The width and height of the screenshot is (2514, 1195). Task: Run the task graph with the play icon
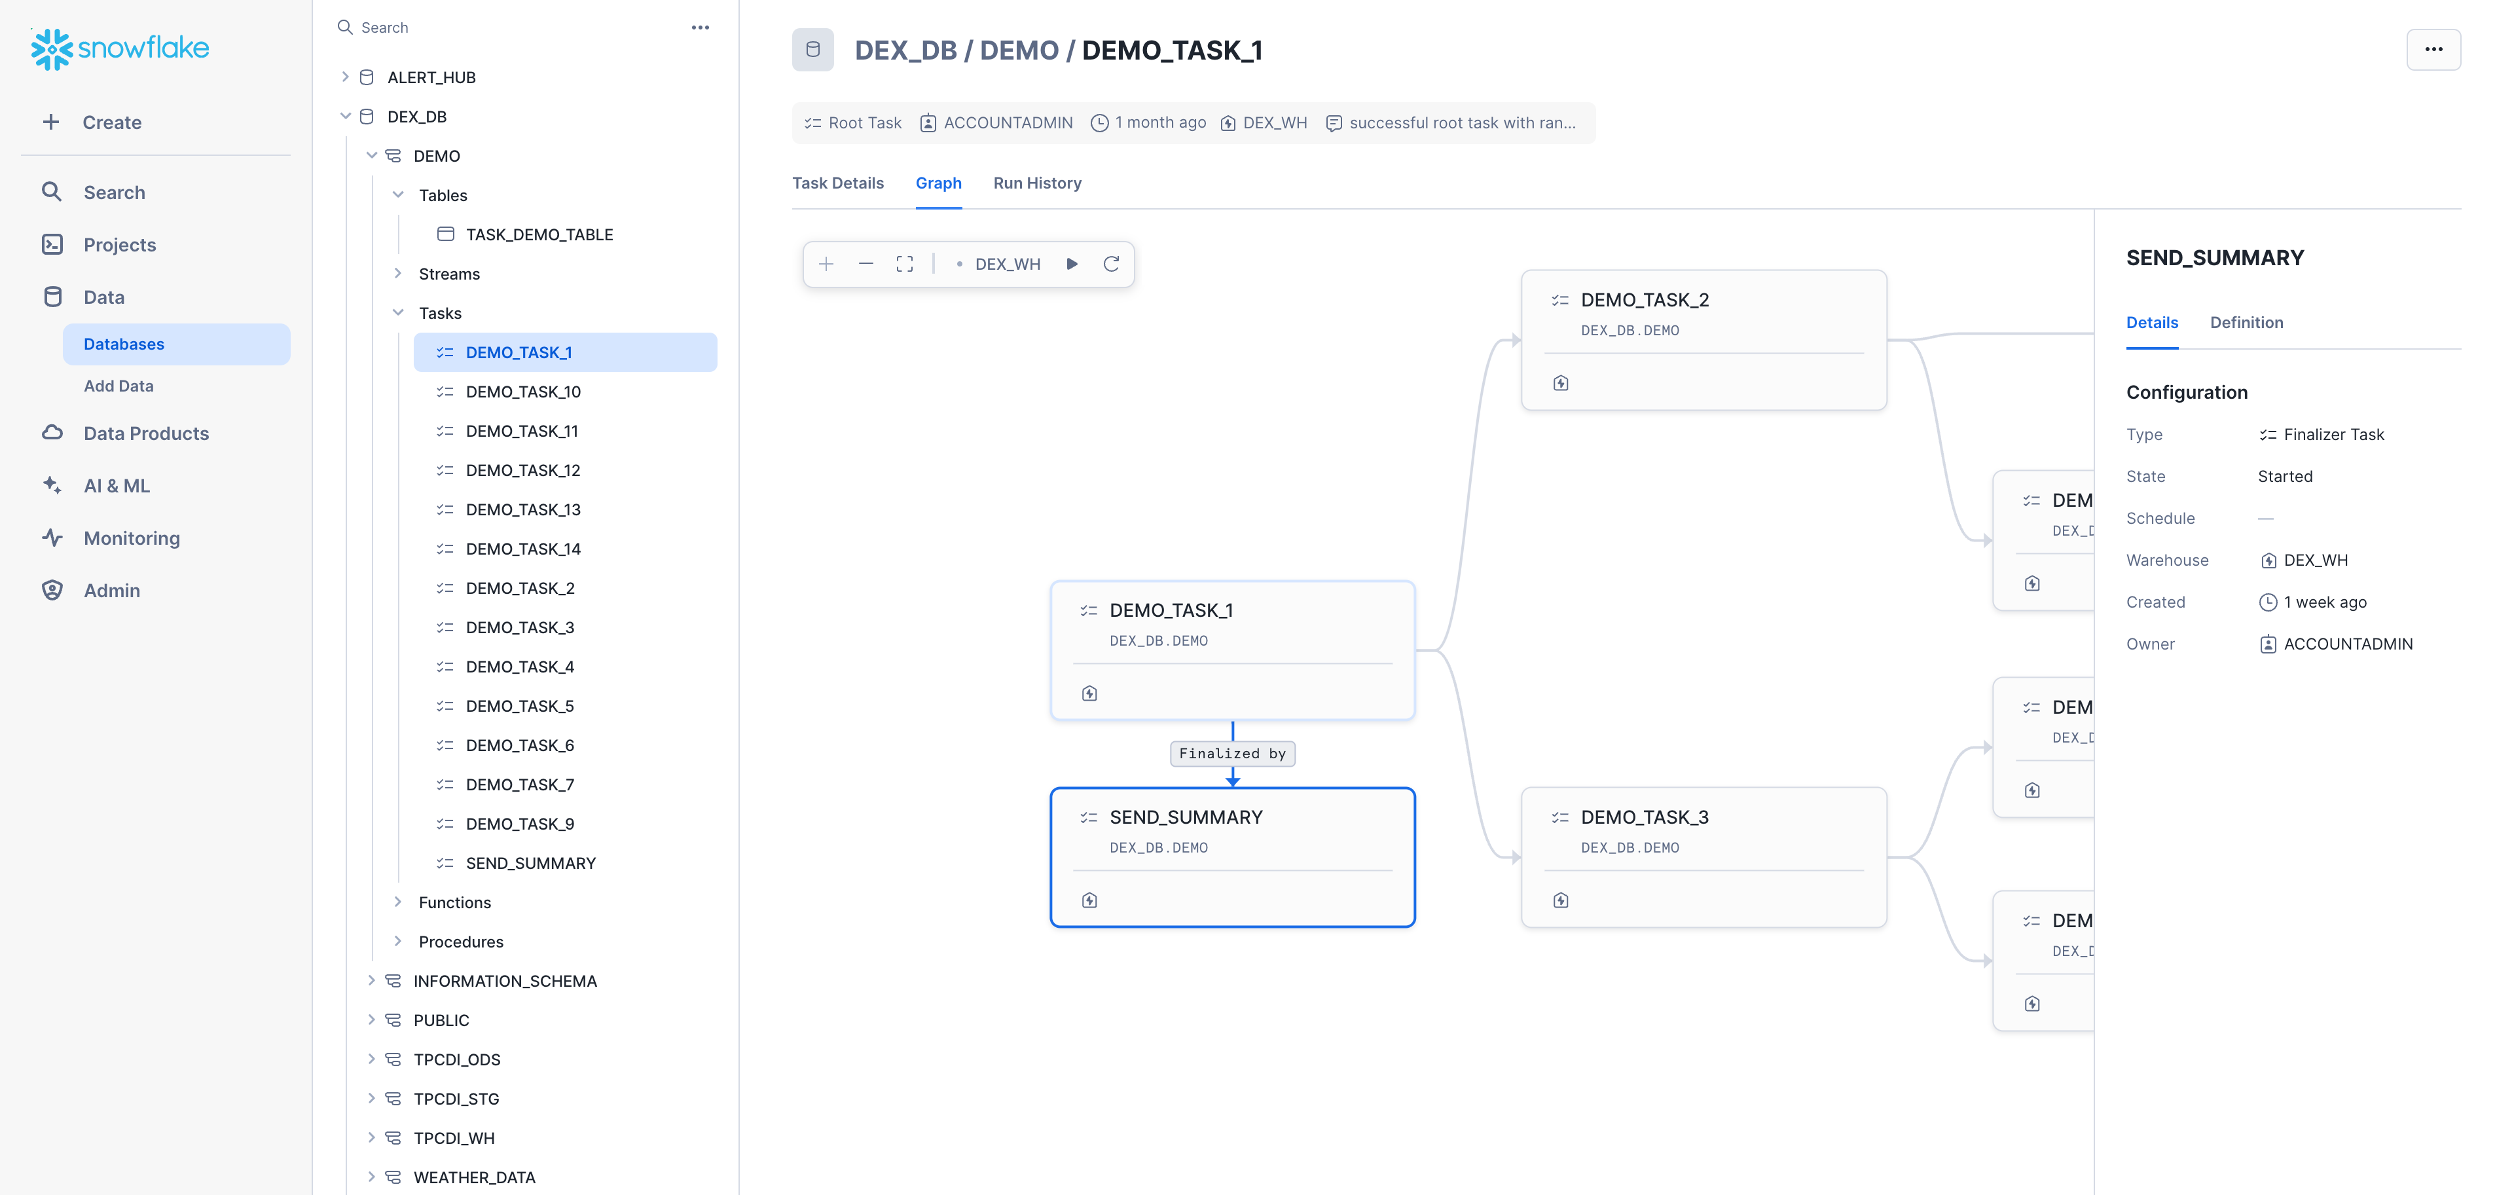coord(1072,264)
